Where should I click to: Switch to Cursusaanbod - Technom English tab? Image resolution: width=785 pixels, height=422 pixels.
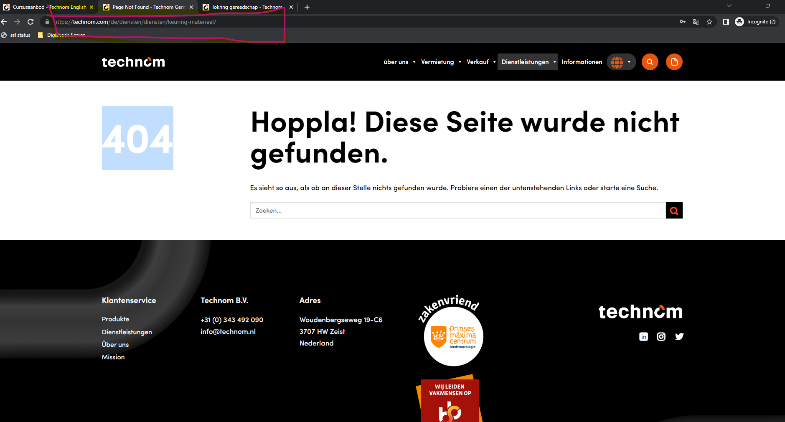click(48, 7)
